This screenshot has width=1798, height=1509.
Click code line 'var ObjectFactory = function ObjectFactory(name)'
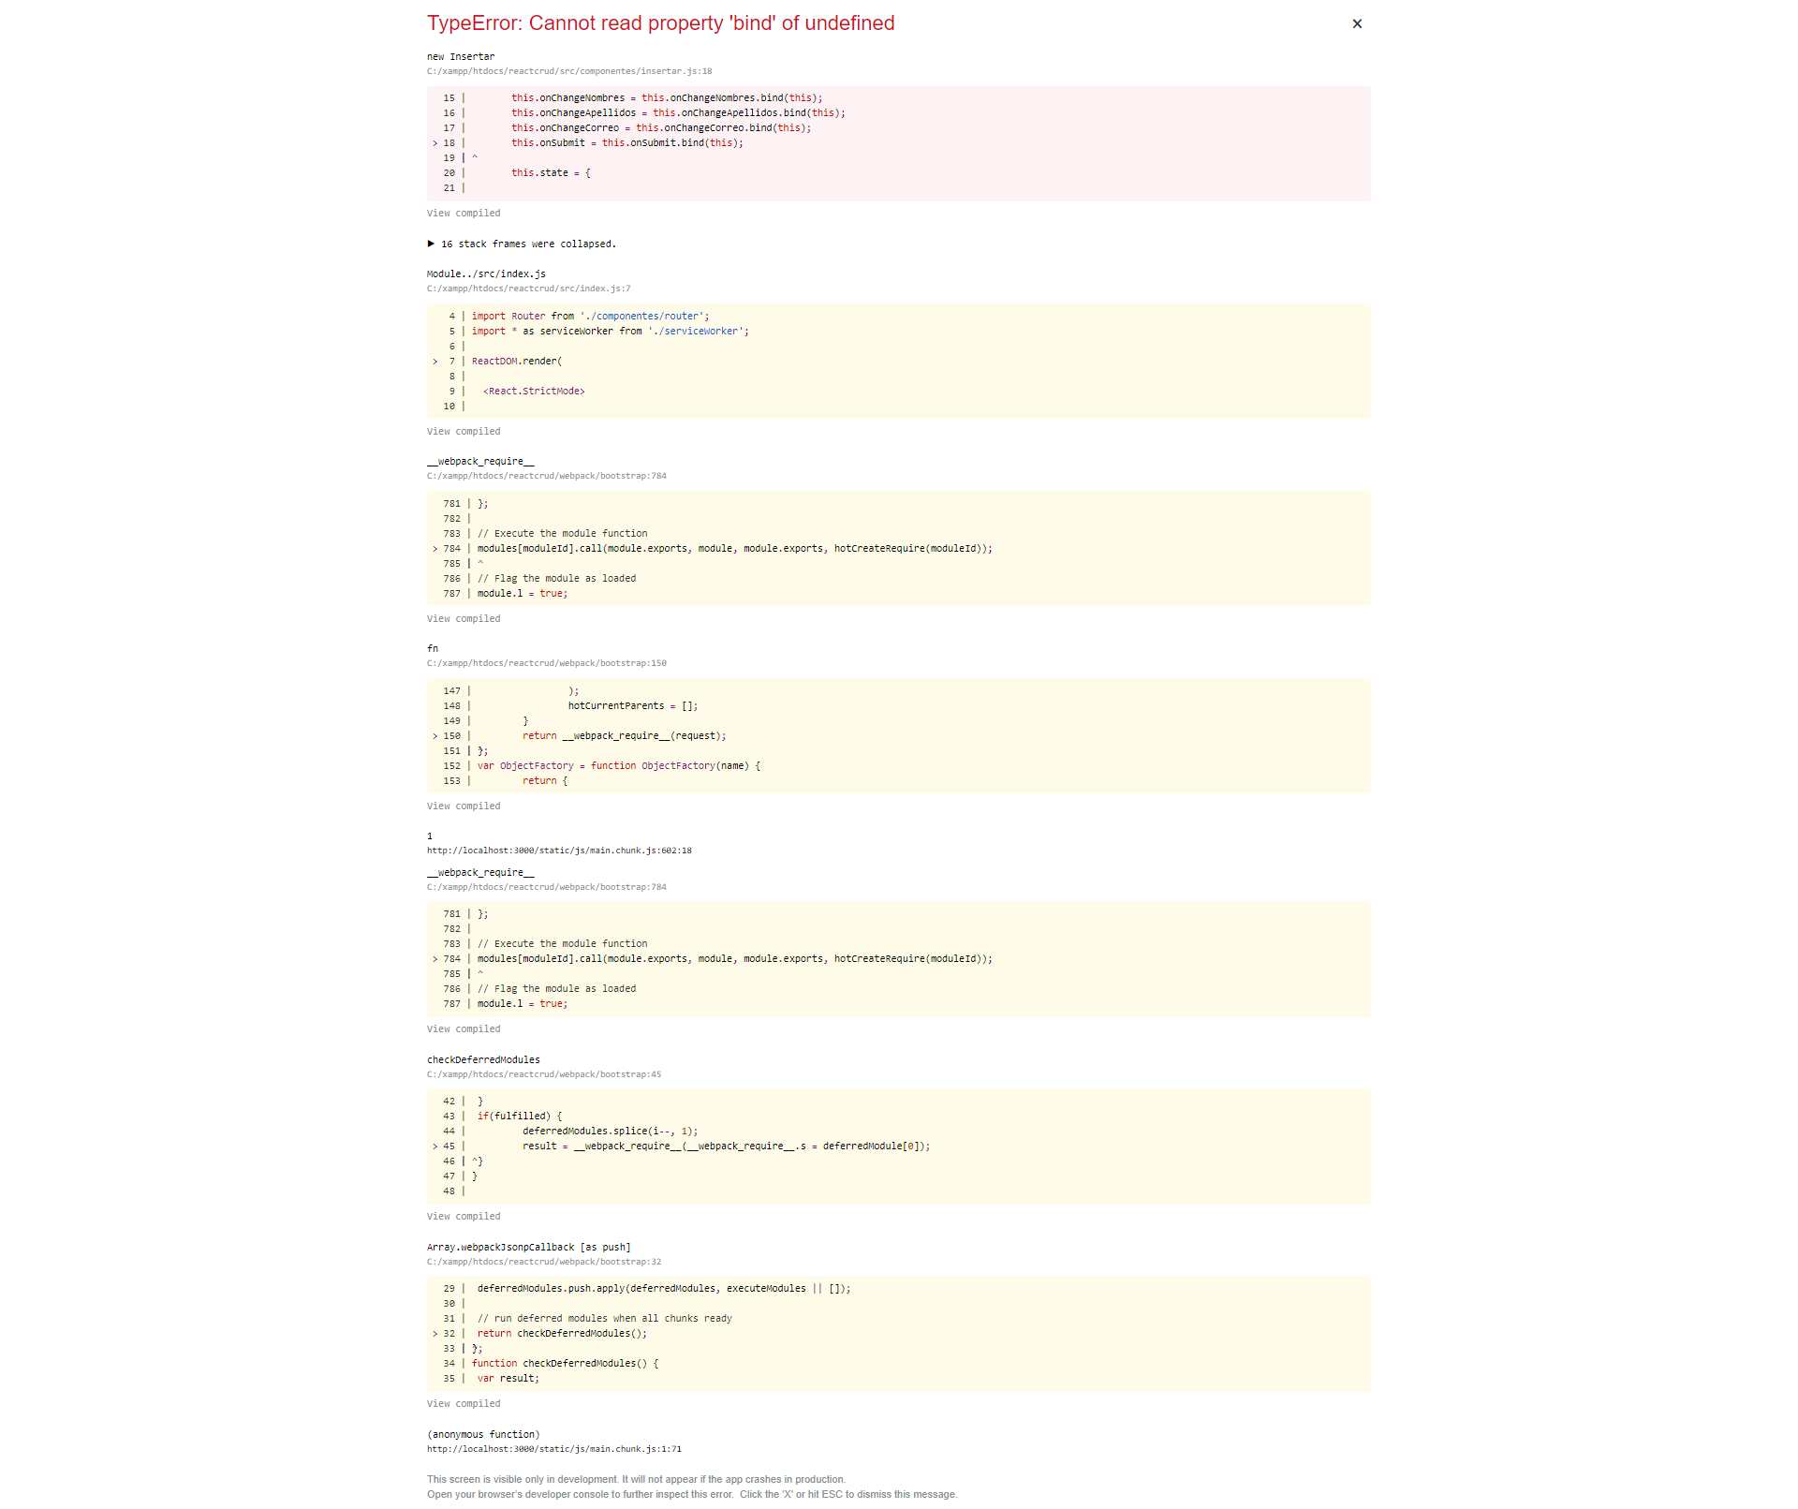click(x=618, y=766)
